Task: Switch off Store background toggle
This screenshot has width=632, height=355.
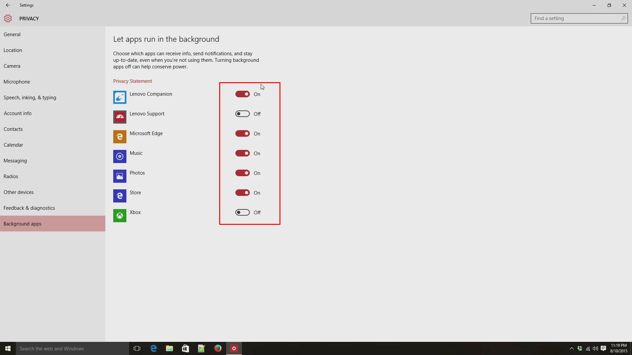Action: (x=243, y=193)
